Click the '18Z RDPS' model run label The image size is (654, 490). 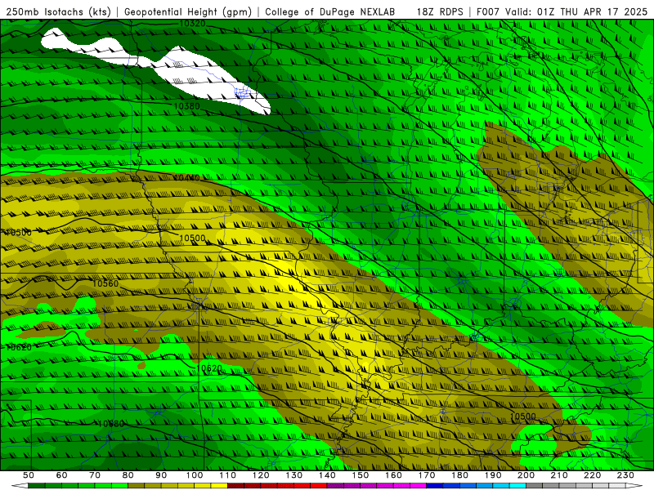pos(440,11)
